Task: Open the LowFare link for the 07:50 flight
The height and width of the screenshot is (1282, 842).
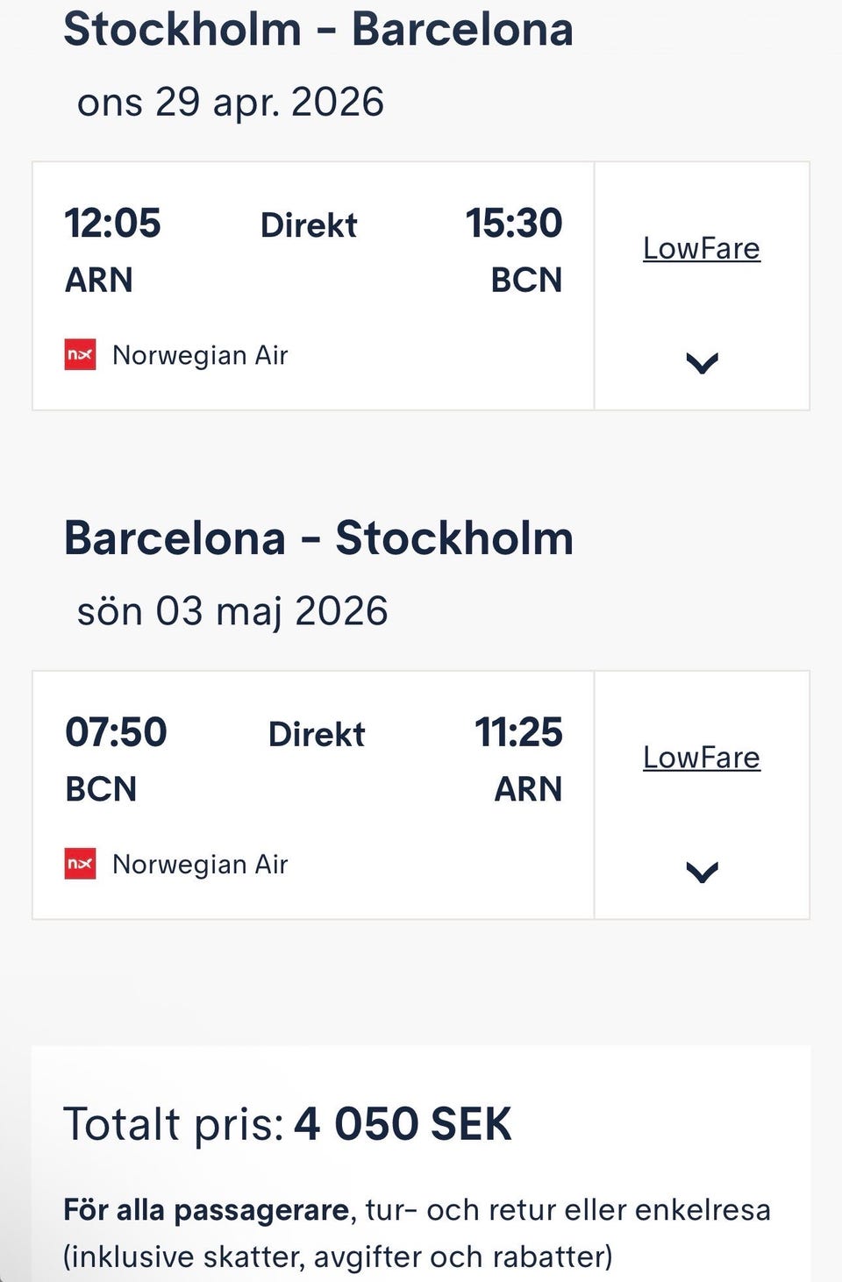Action: pyautogui.click(x=701, y=758)
